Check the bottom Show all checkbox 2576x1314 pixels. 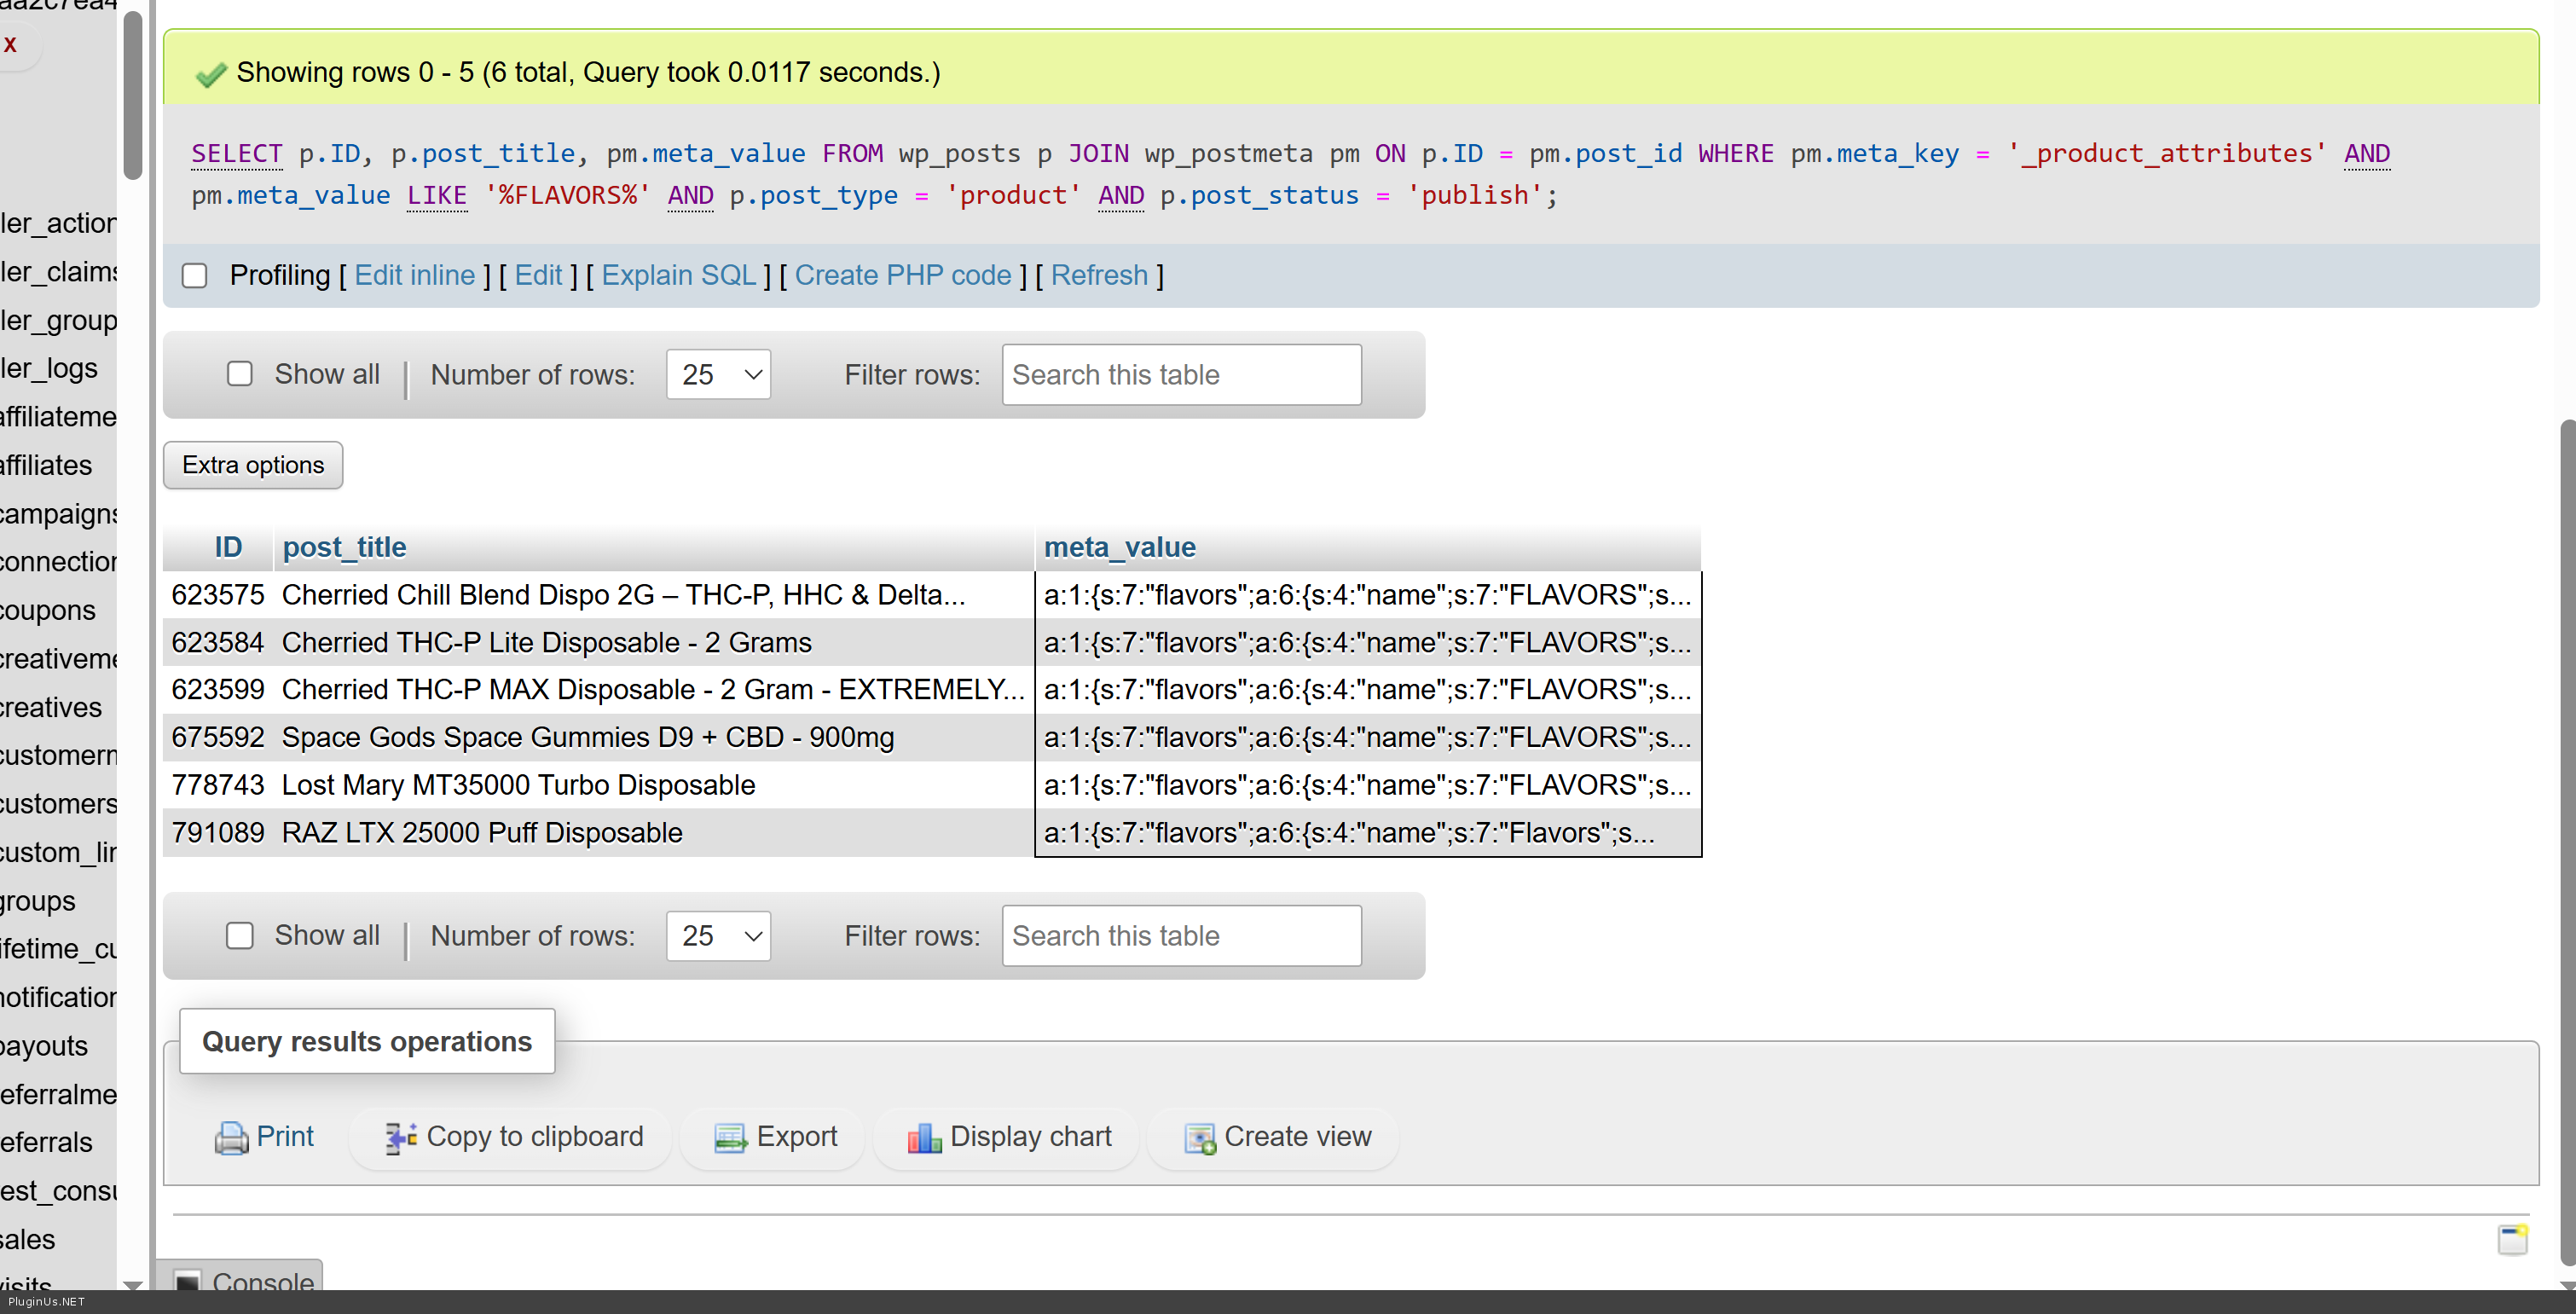[240, 935]
